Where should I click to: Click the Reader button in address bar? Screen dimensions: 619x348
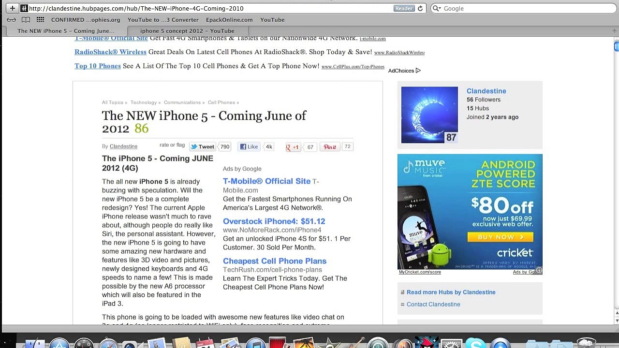[x=404, y=8]
